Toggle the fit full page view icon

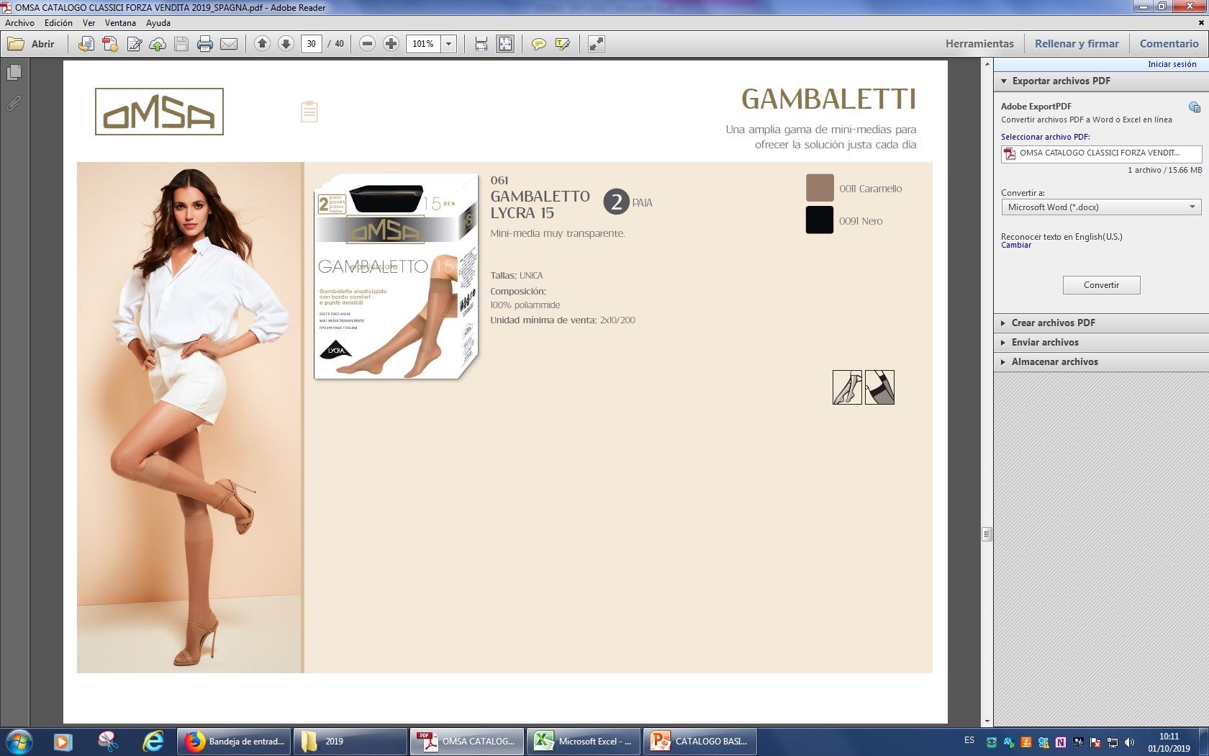(x=505, y=44)
